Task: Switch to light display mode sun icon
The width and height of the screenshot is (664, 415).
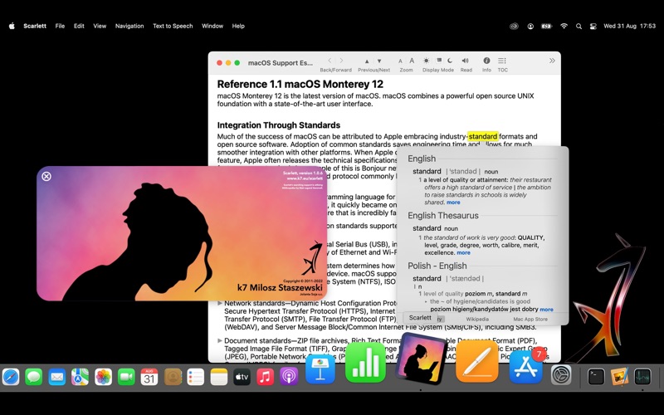Action: (427, 61)
